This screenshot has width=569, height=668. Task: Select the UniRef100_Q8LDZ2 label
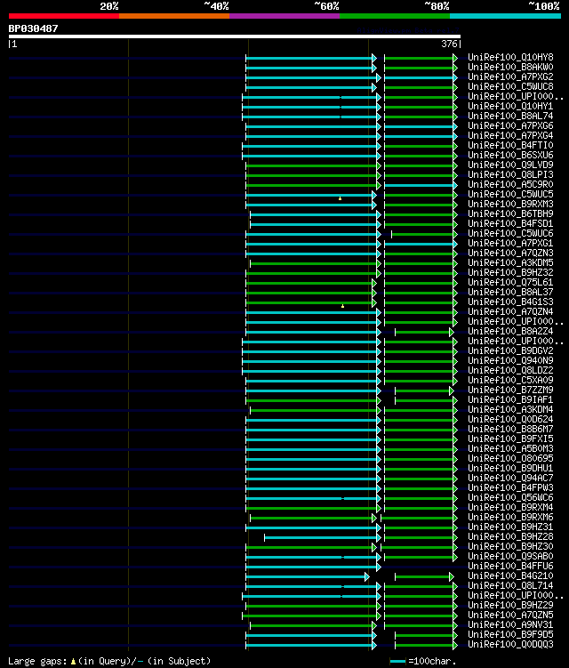tap(510, 371)
